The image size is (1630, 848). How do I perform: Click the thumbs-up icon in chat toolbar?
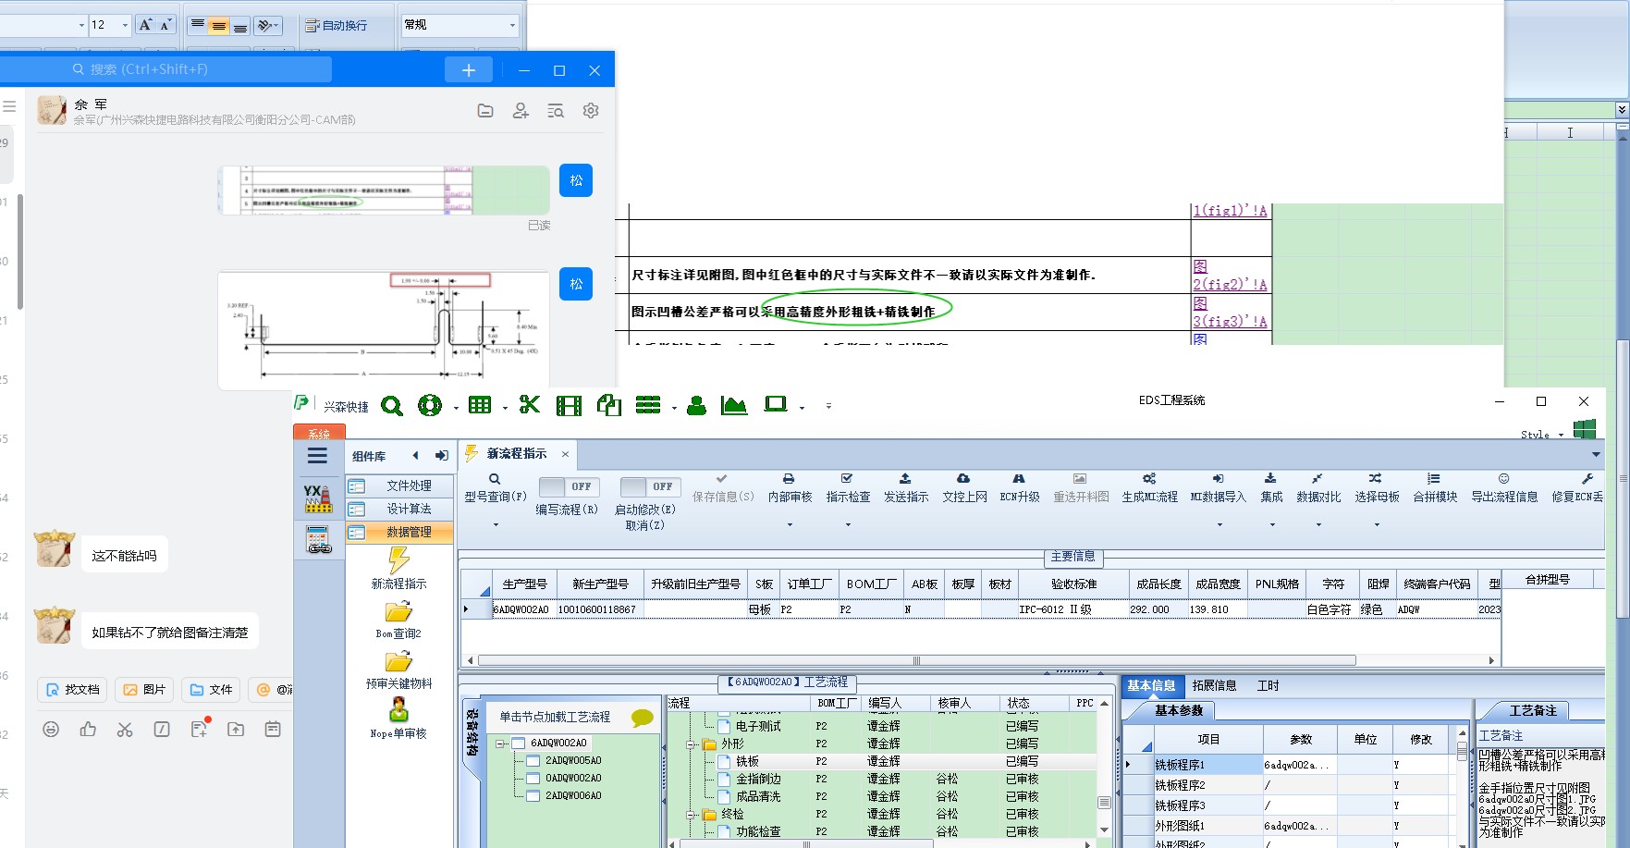click(x=88, y=730)
